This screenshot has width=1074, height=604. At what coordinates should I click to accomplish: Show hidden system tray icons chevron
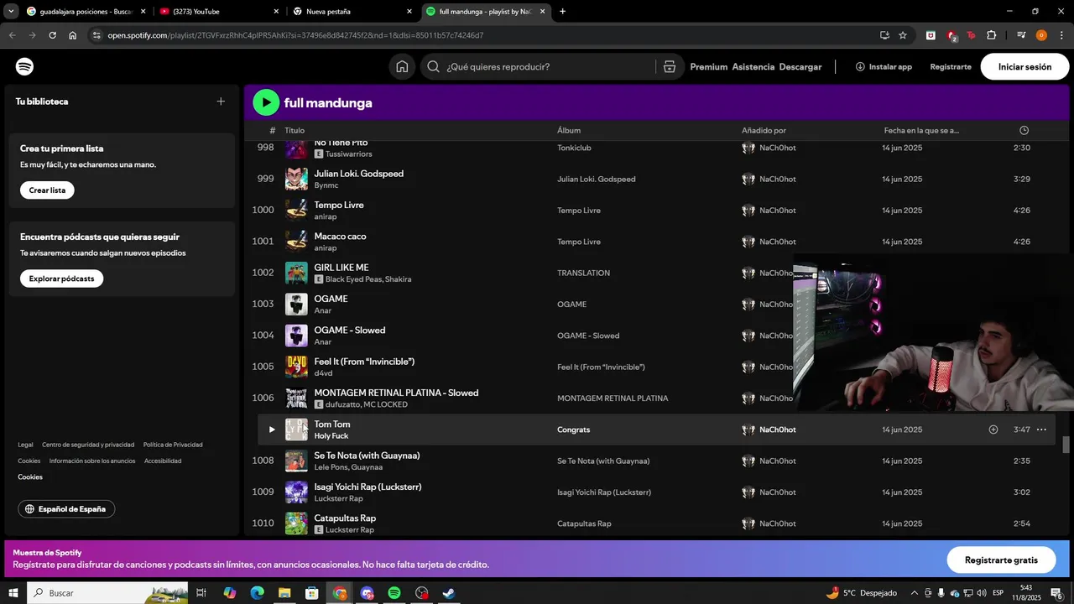click(915, 593)
